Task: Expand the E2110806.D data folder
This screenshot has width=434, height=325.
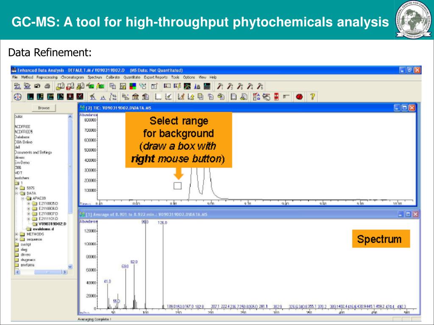Action: [x=28, y=209]
